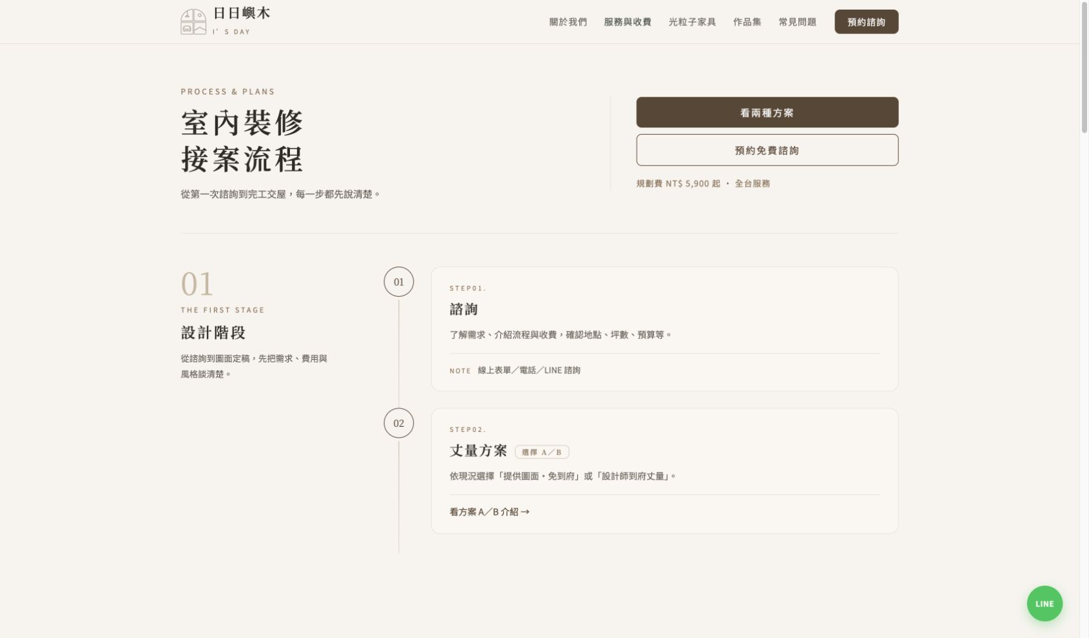Click the 室內裝修 接案流程 main heading
The height and width of the screenshot is (638, 1089).
[x=242, y=141]
